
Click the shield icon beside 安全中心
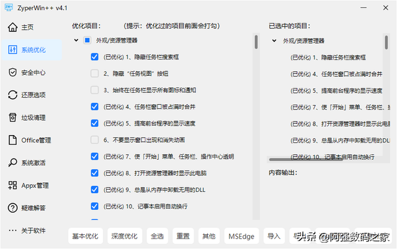12,72
